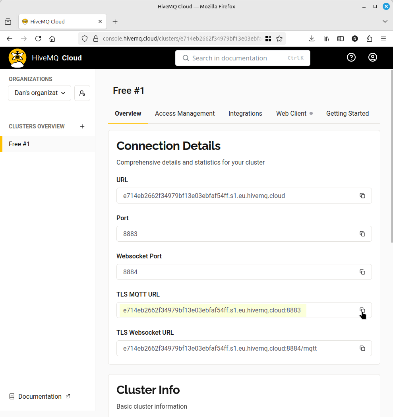Screen dimensions: 393x417
Task: Open the user account profile icon
Action: [372, 58]
